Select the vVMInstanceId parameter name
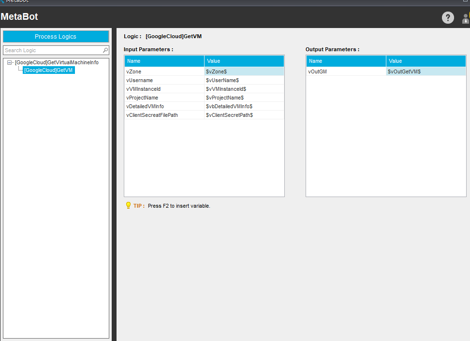The height and width of the screenshot is (341, 470). pos(164,89)
